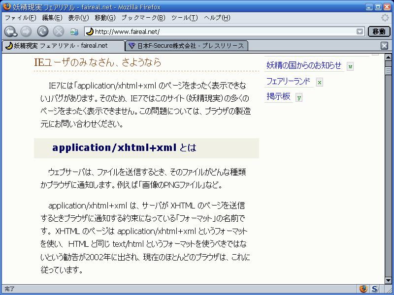Open the ファイル(F) menu
The height and width of the screenshot is (295, 394).
[x=21, y=18]
